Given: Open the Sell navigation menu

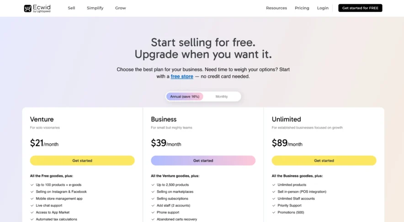Looking at the screenshot, I should (71, 8).
